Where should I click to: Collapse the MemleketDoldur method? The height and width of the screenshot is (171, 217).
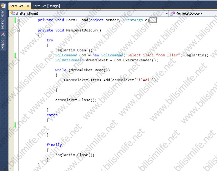(x=18, y=30)
